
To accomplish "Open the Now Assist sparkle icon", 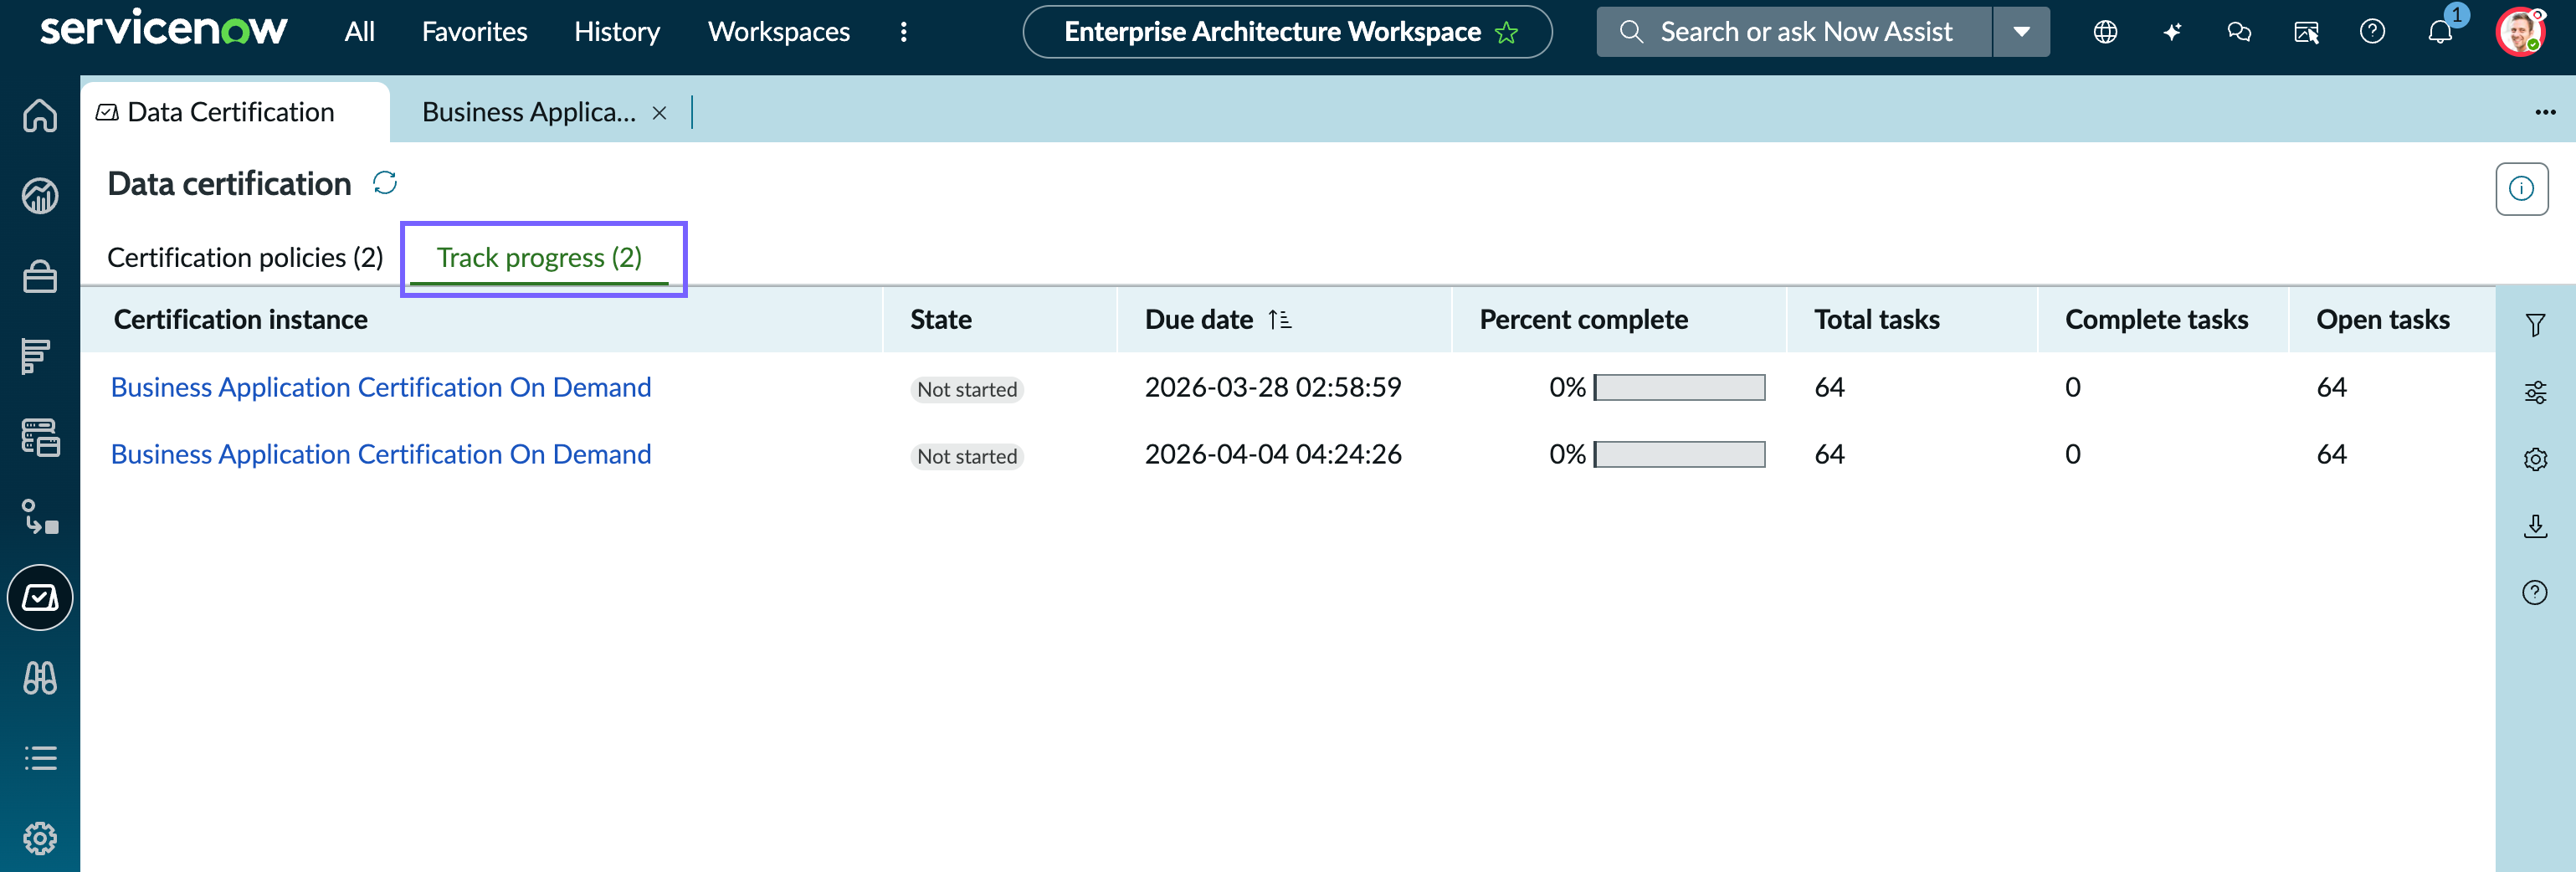I will pyautogui.click(x=2172, y=32).
